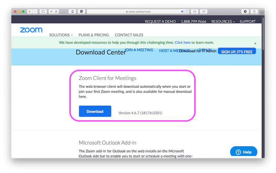Reload the page with refresh icon

[x=187, y=12]
